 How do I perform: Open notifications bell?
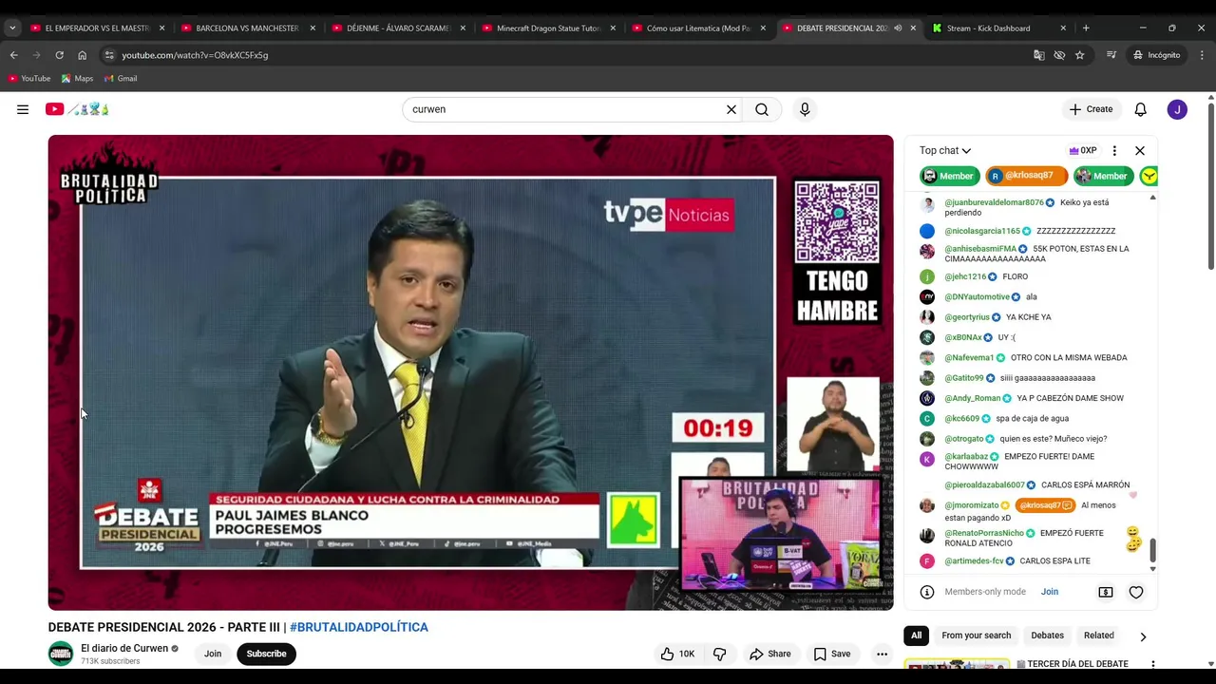click(x=1141, y=109)
